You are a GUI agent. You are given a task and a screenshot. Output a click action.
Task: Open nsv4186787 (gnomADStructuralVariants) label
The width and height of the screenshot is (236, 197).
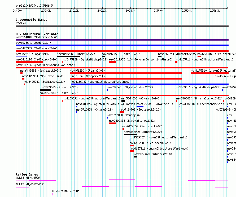(100, 82)
